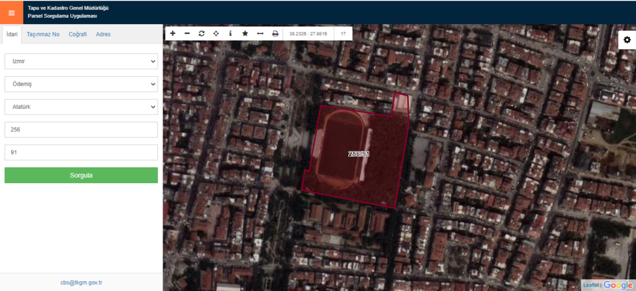Viewport: 636px width, 291px height.
Task: Open map settings gear icon
Action: 627,40
